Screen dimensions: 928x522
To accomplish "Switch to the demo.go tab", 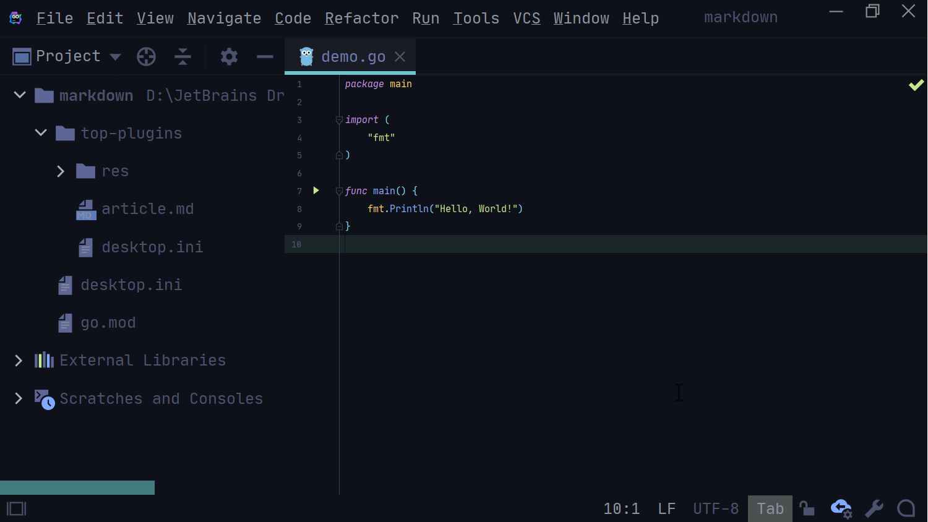I will pyautogui.click(x=353, y=57).
